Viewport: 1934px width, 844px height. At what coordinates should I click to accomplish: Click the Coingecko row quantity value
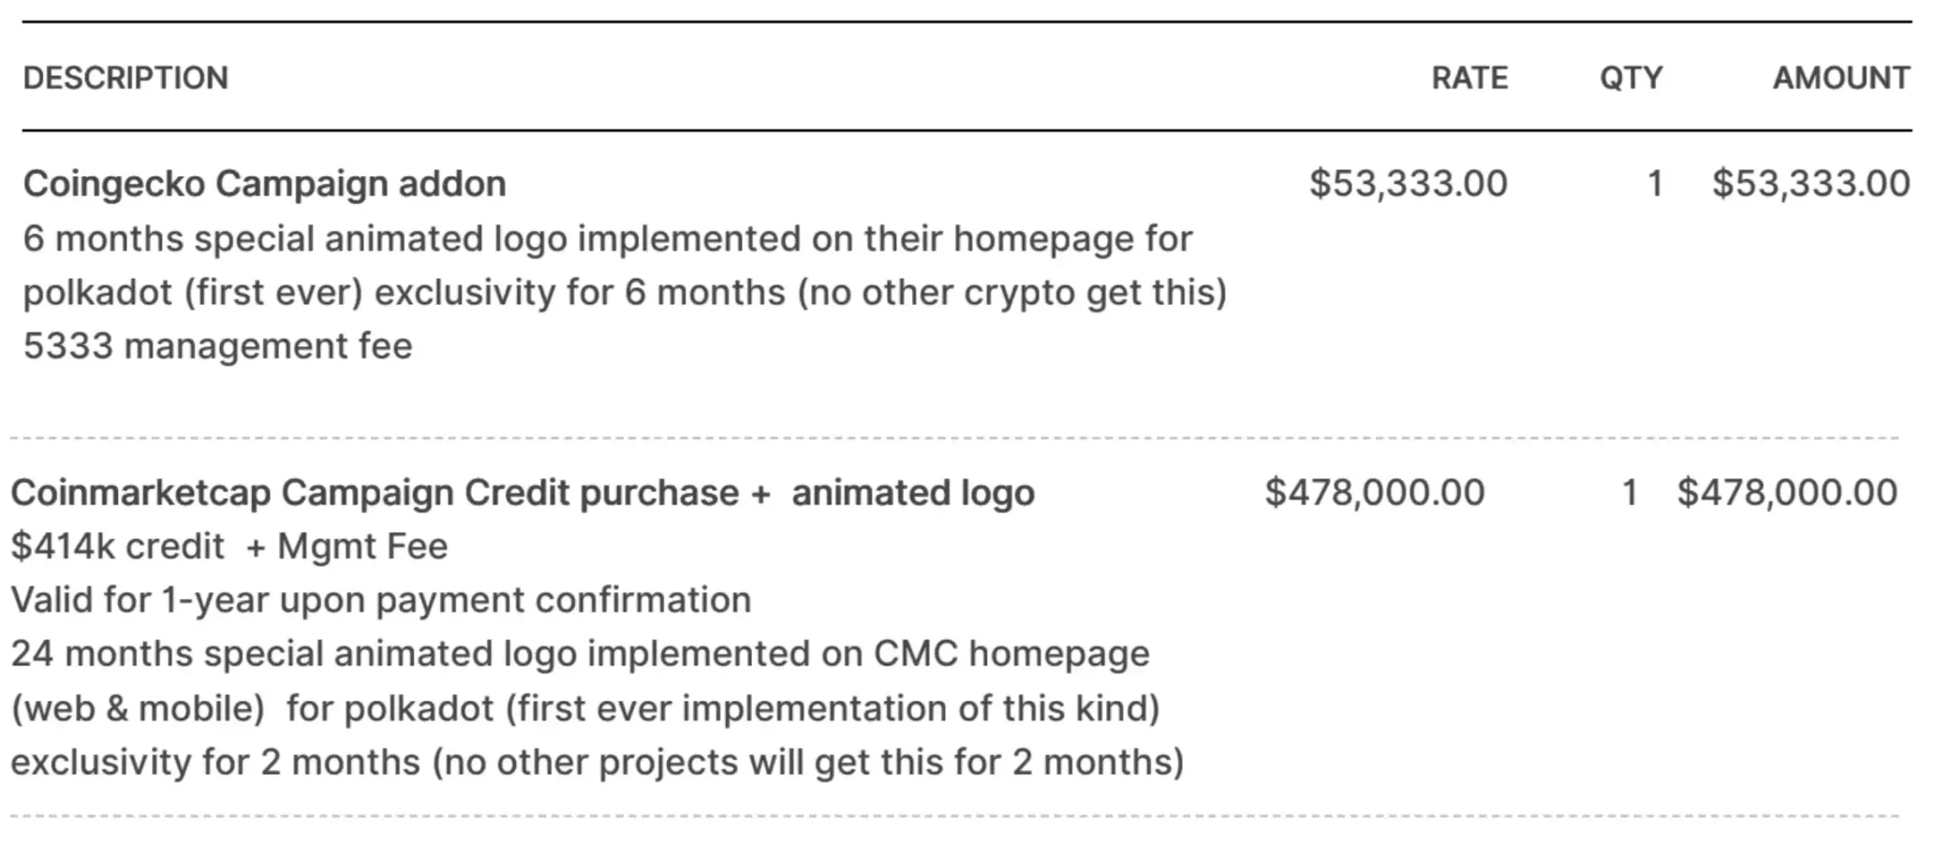[x=1655, y=183]
